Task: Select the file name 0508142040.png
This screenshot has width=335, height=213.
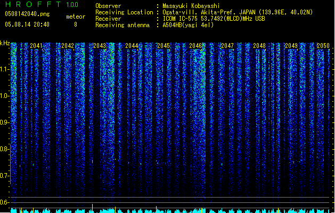Action: tap(27, 14)
